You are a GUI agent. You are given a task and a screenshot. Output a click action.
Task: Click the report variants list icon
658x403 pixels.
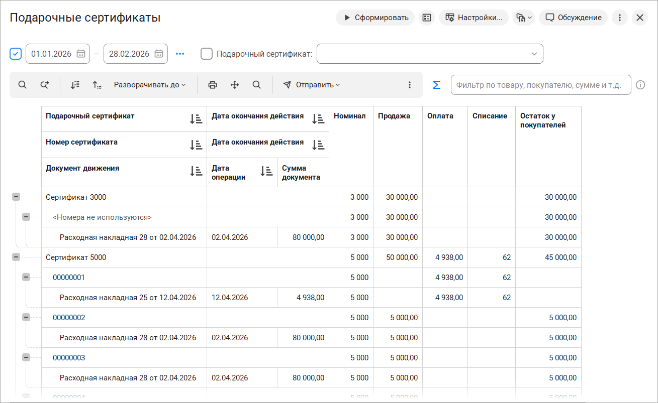(x=427, y=18)
